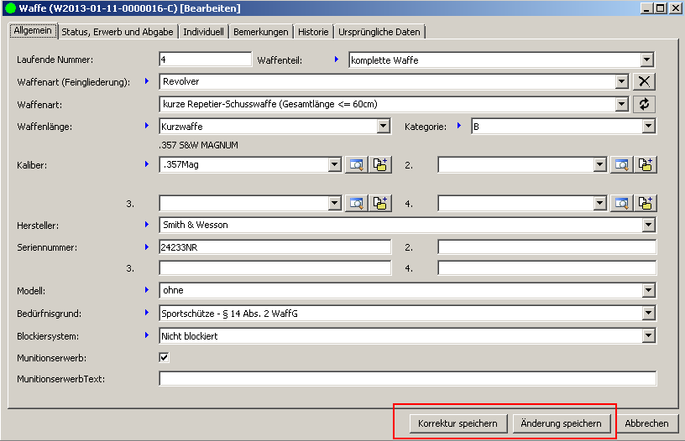
Task: Open caliber search for Kaliber 2
Action: coord(621,165)
